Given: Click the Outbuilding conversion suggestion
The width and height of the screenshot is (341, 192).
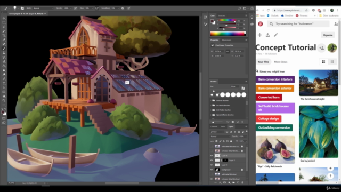Looking at the screenshot, I should tap(274, 127).
